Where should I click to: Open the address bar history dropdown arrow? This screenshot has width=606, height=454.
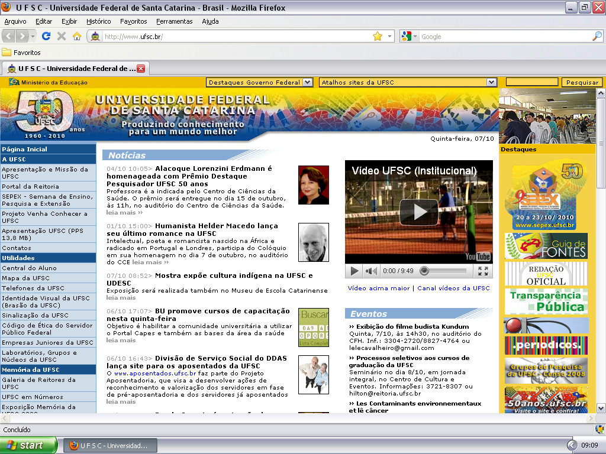pos(390,37)
